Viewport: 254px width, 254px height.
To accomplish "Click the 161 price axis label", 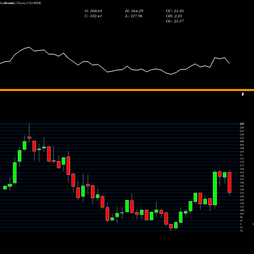I will tap(242, 172).
